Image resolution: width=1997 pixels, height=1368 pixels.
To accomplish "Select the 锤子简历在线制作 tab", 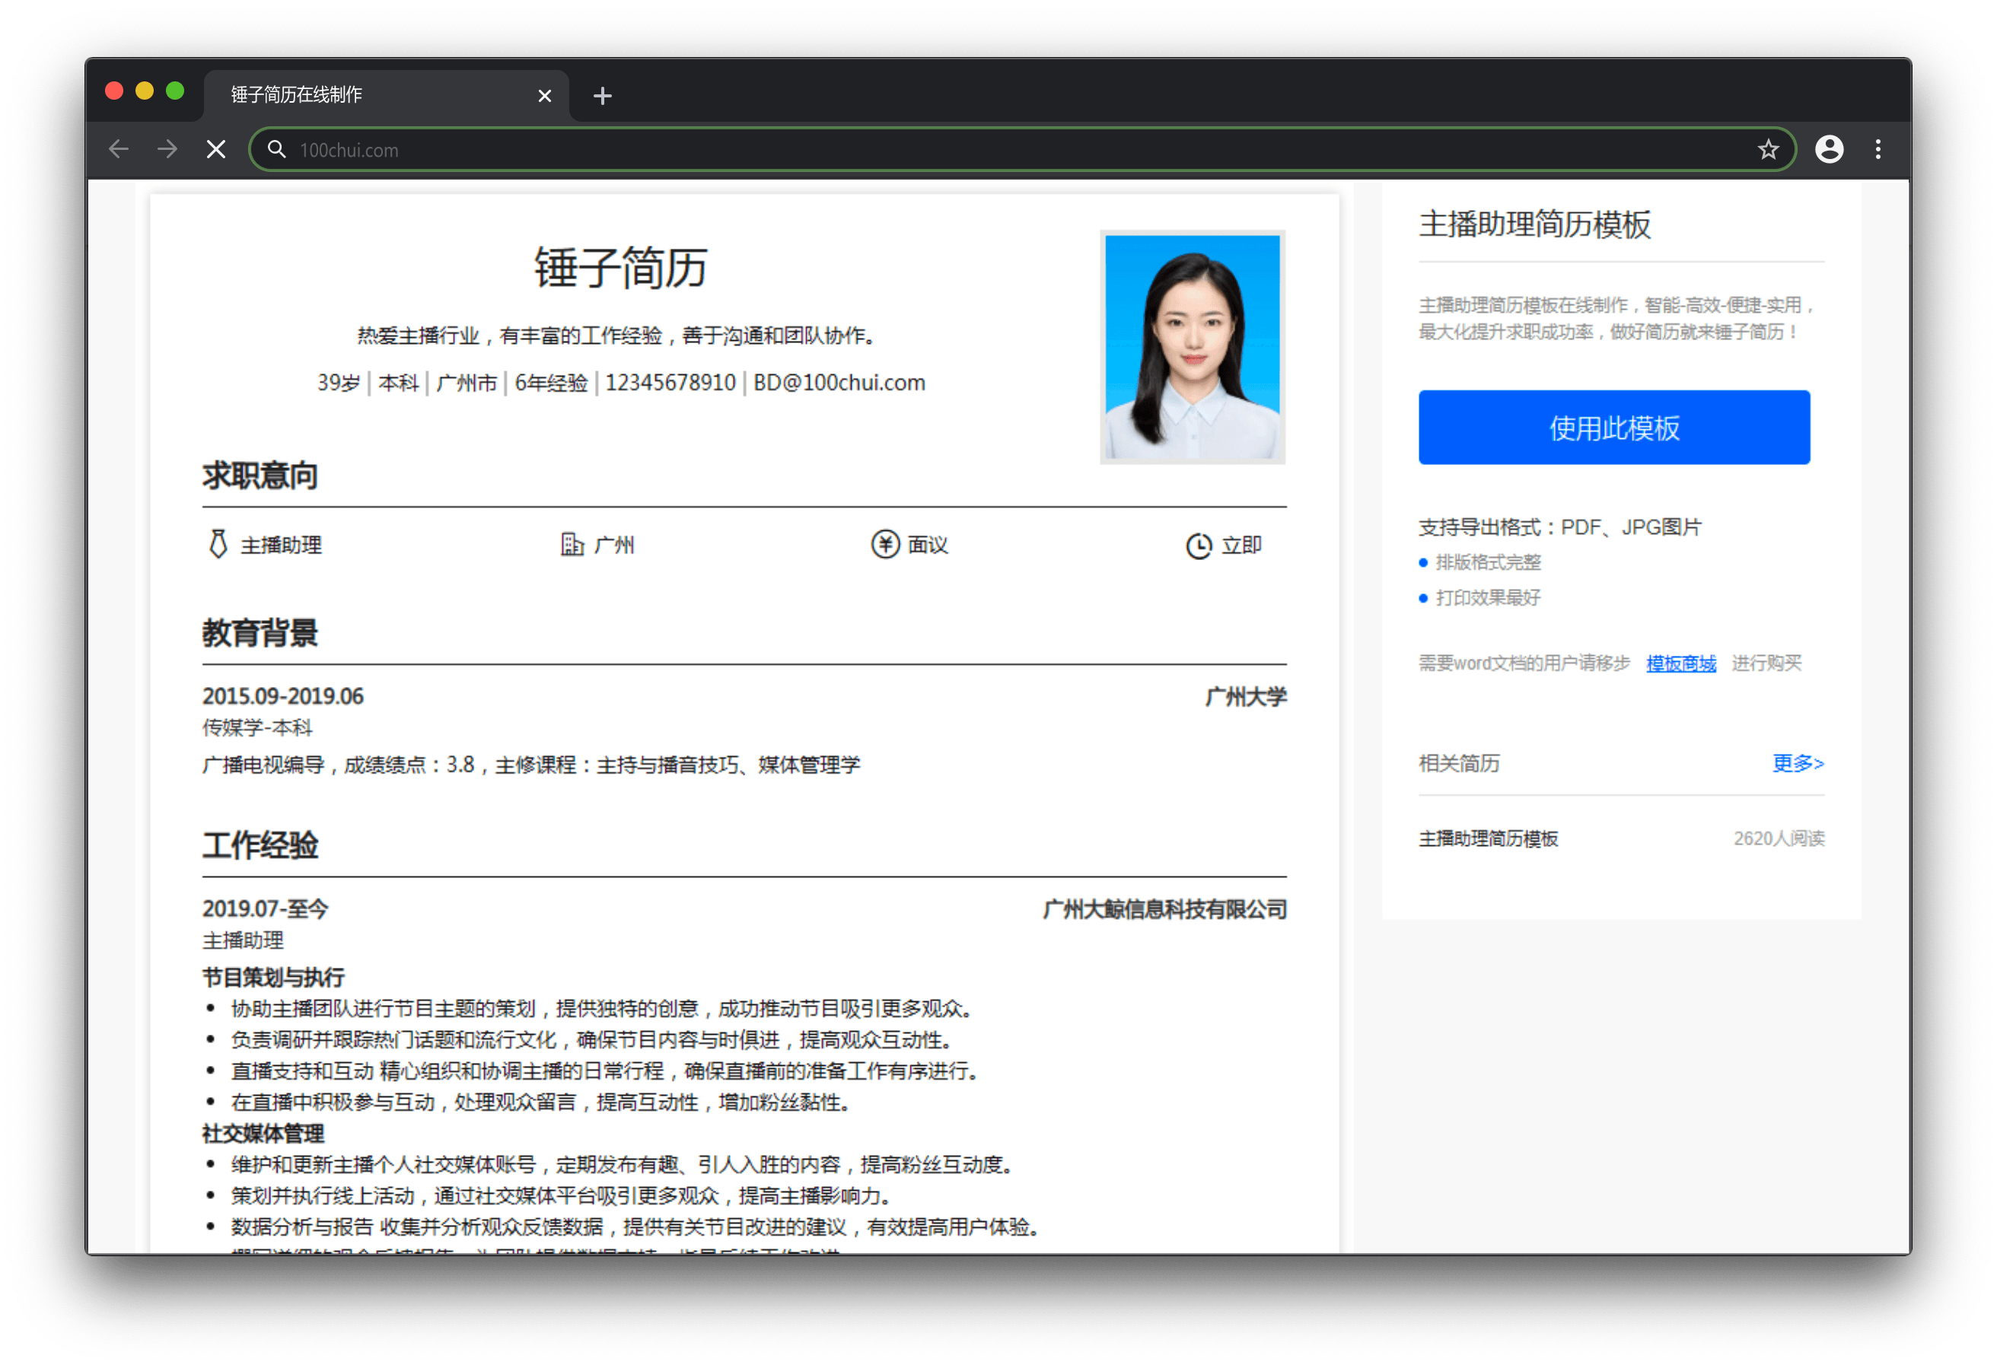I will tap(387, 94).
